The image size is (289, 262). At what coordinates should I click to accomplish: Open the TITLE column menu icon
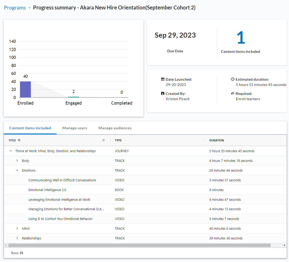pos(103,140)
